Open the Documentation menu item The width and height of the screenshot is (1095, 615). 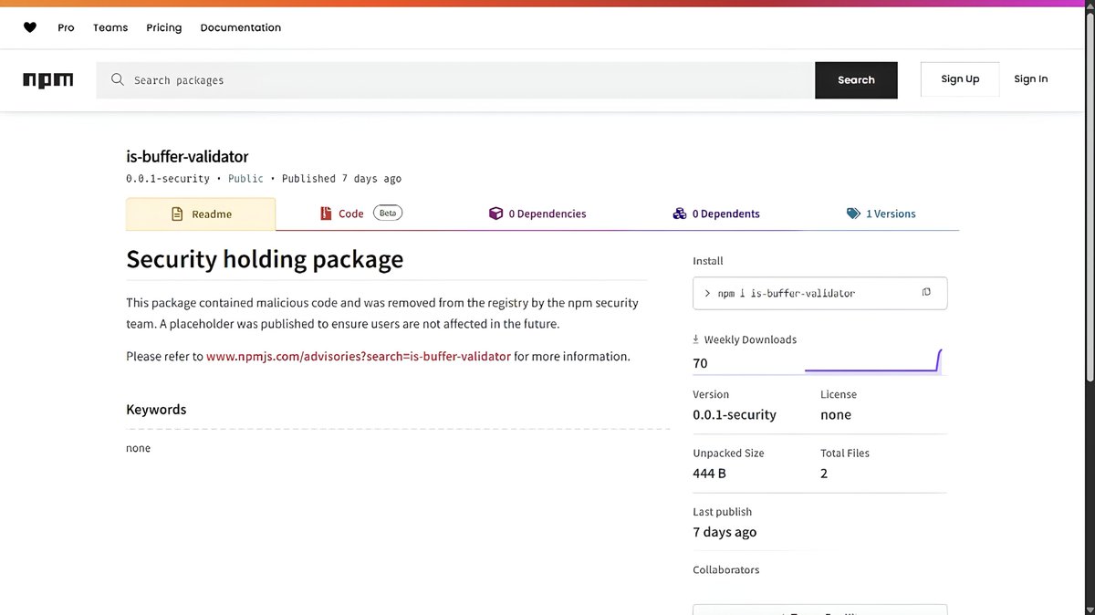pyautogui.click(x=241, y=27)
